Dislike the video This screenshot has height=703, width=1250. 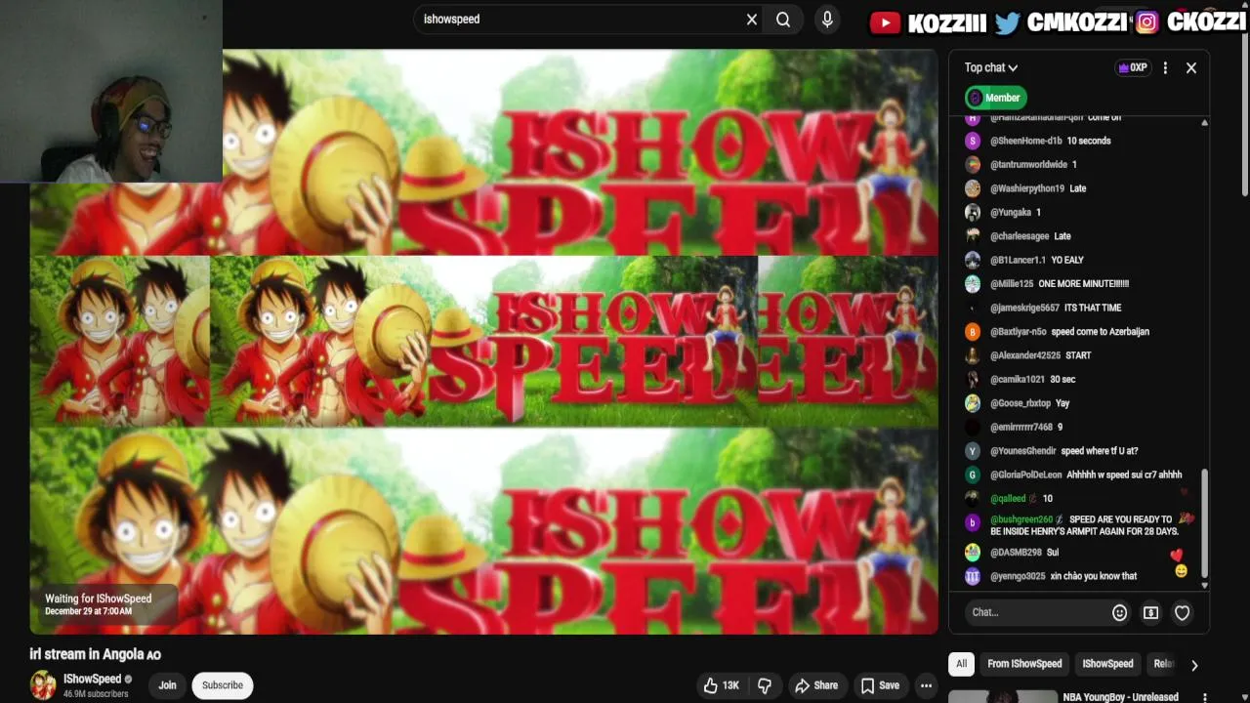[765, 685]
